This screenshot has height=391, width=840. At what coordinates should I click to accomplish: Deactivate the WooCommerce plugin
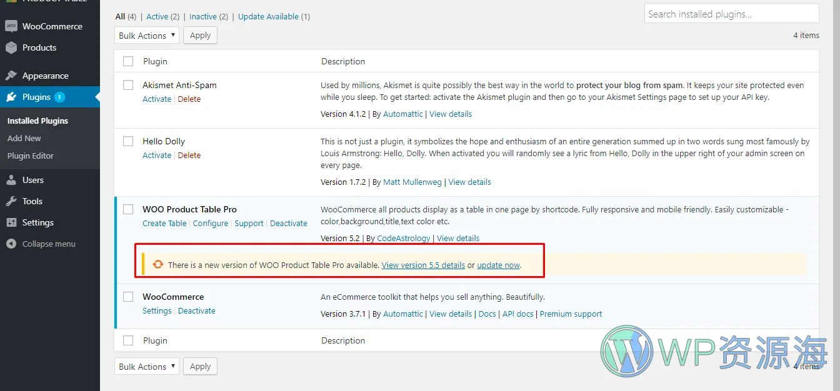[x=197, y=310]
